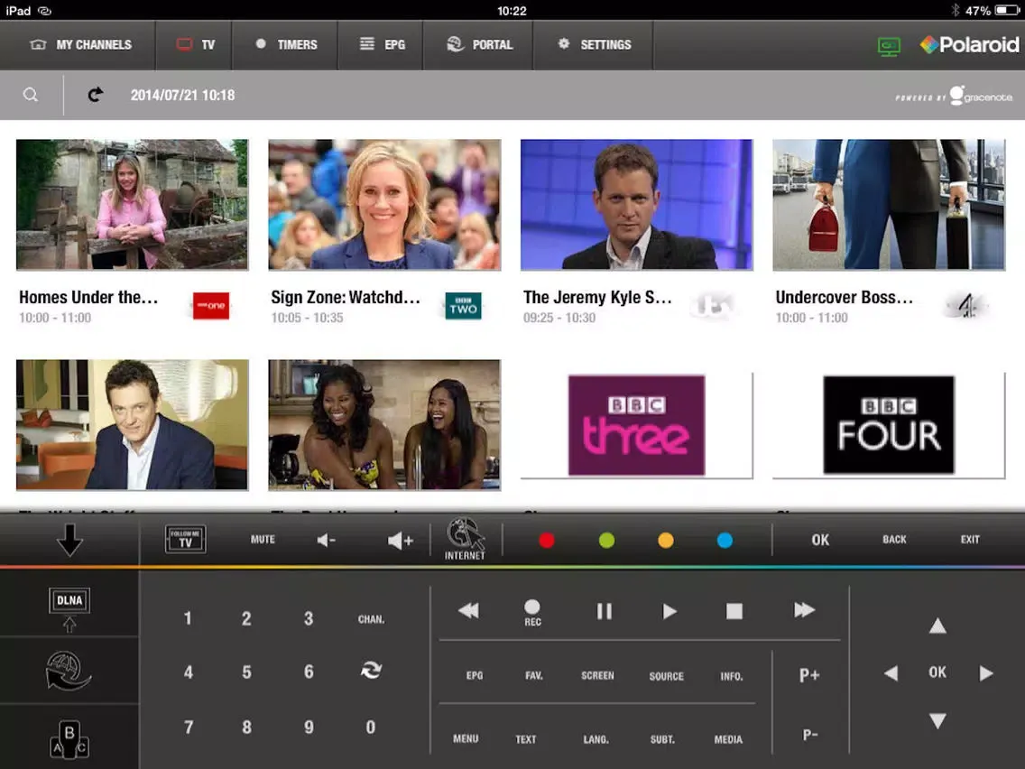1025x769 pixels.
Task: Fast forward playback
Action: point(804,610)
